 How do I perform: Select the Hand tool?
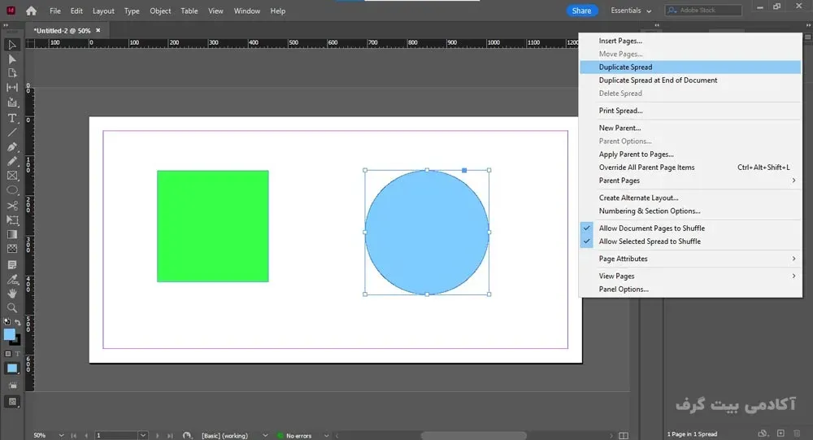[12, 294]
